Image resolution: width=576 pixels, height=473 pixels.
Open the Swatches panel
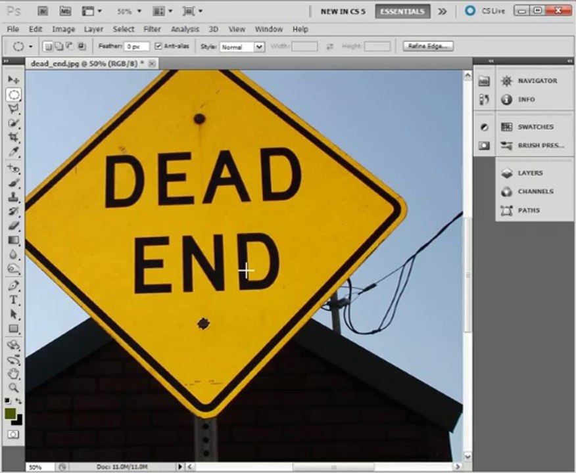(535, 127)
